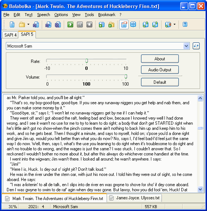Start reading aloud with green Play button
This screenshot has height=211, width=207.
coord(70,25)
